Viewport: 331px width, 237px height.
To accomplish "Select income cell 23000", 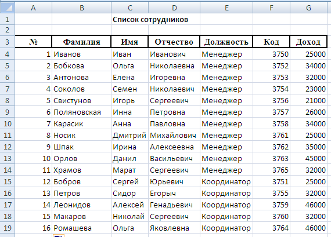I will point(308,89).
